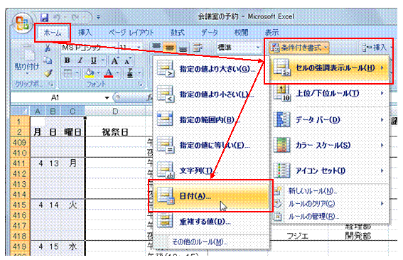Click the Name Box showing A1
This screenshot has width=403, height=260.
pyautogui.click(x=55, y=97)
